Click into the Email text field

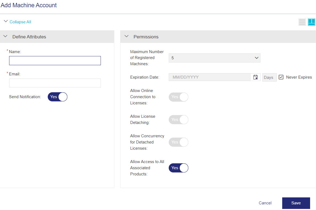pyautogui.click(x=55, y=83)
